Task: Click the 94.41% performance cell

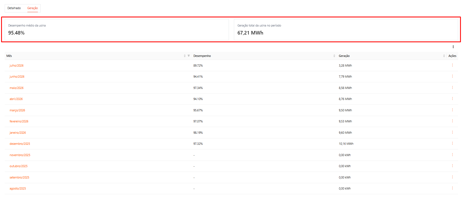Action: (198, 77)
